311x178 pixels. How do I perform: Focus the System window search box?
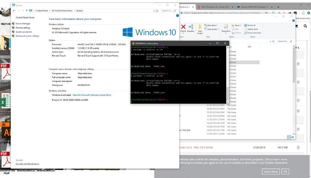coord(169,11)
